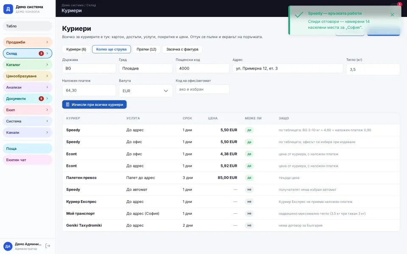
Task: Click the Куриер Експрес courier name
Action: pos(81,202)
